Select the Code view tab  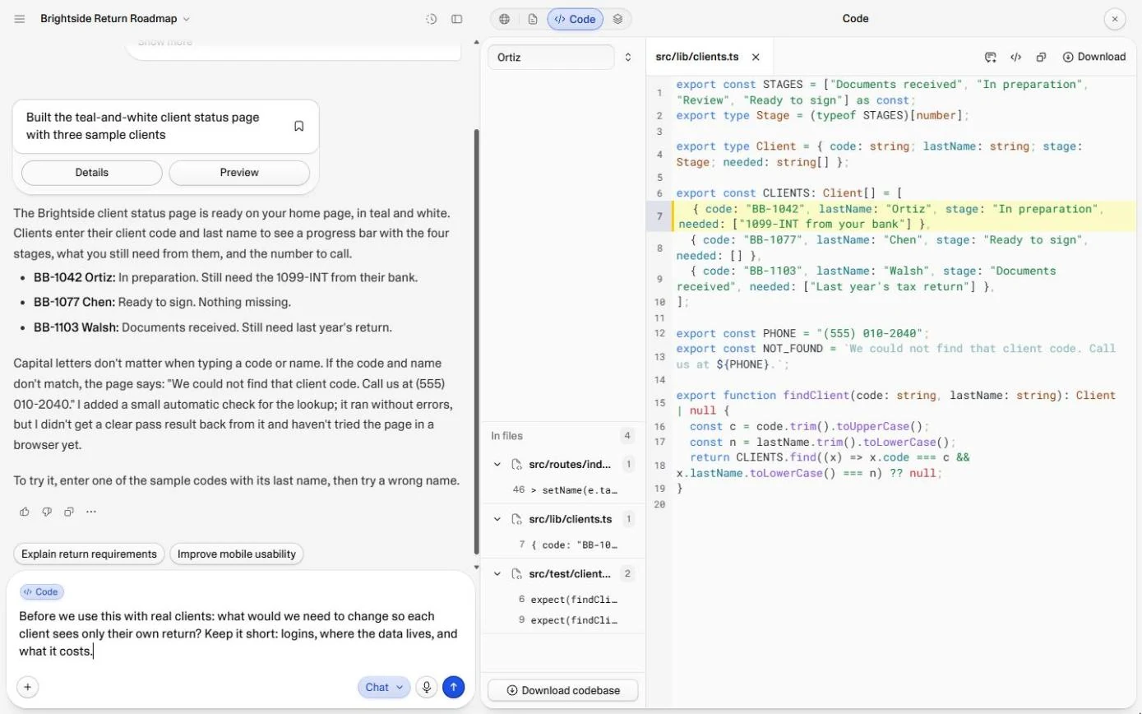(575, 19)
